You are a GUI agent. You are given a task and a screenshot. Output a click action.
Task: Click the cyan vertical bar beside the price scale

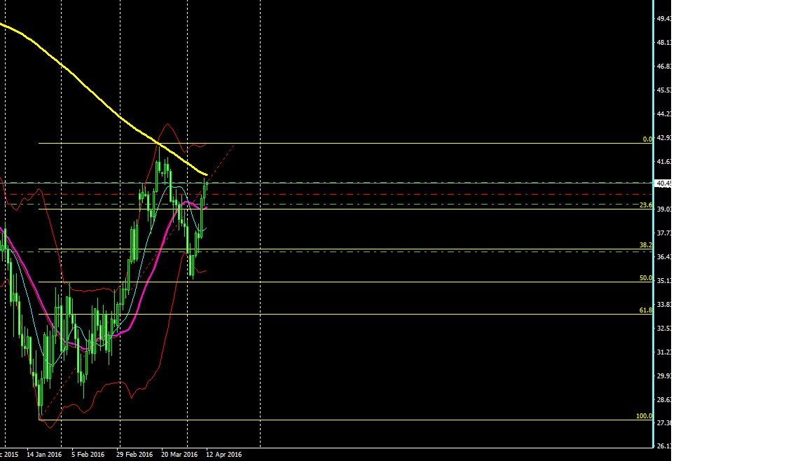click(653, 231)
